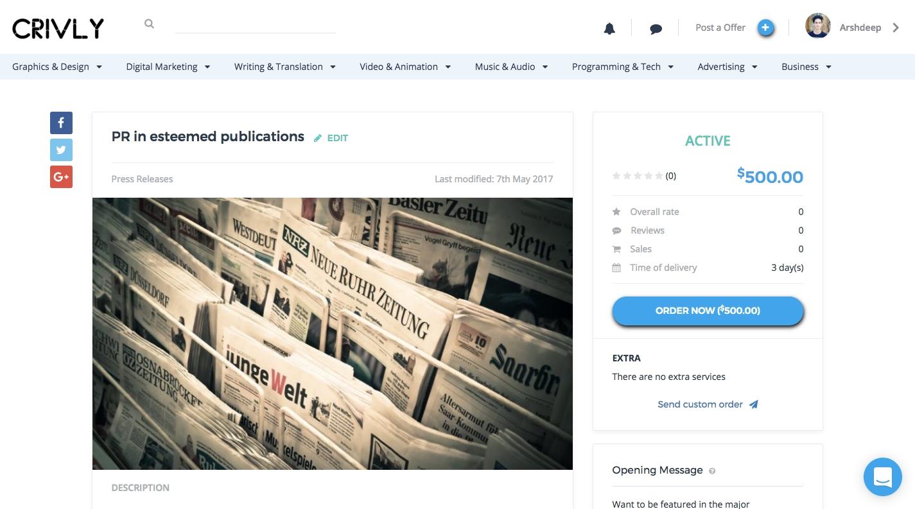Screen dimensions: 915x509
Task: Expand the user menu chevron next to Arshdeep
Action: click(896, 28)
